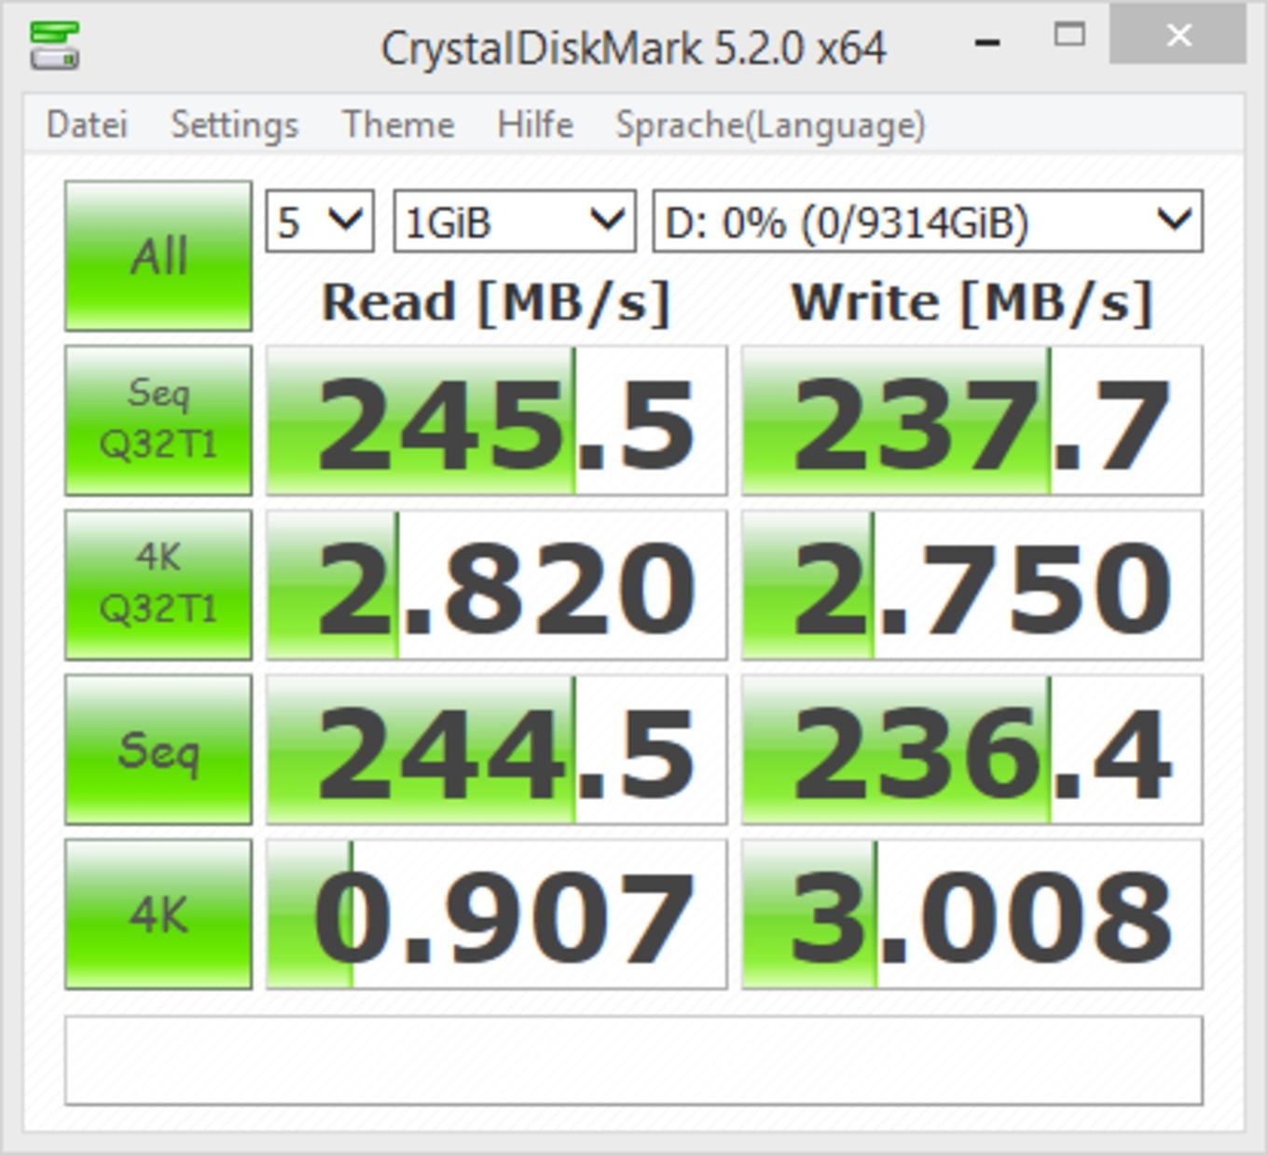Maximize the CrystalDiskMark window
The width and height of the screenshot is (1268, 1155).
(x=1069, y=35)
